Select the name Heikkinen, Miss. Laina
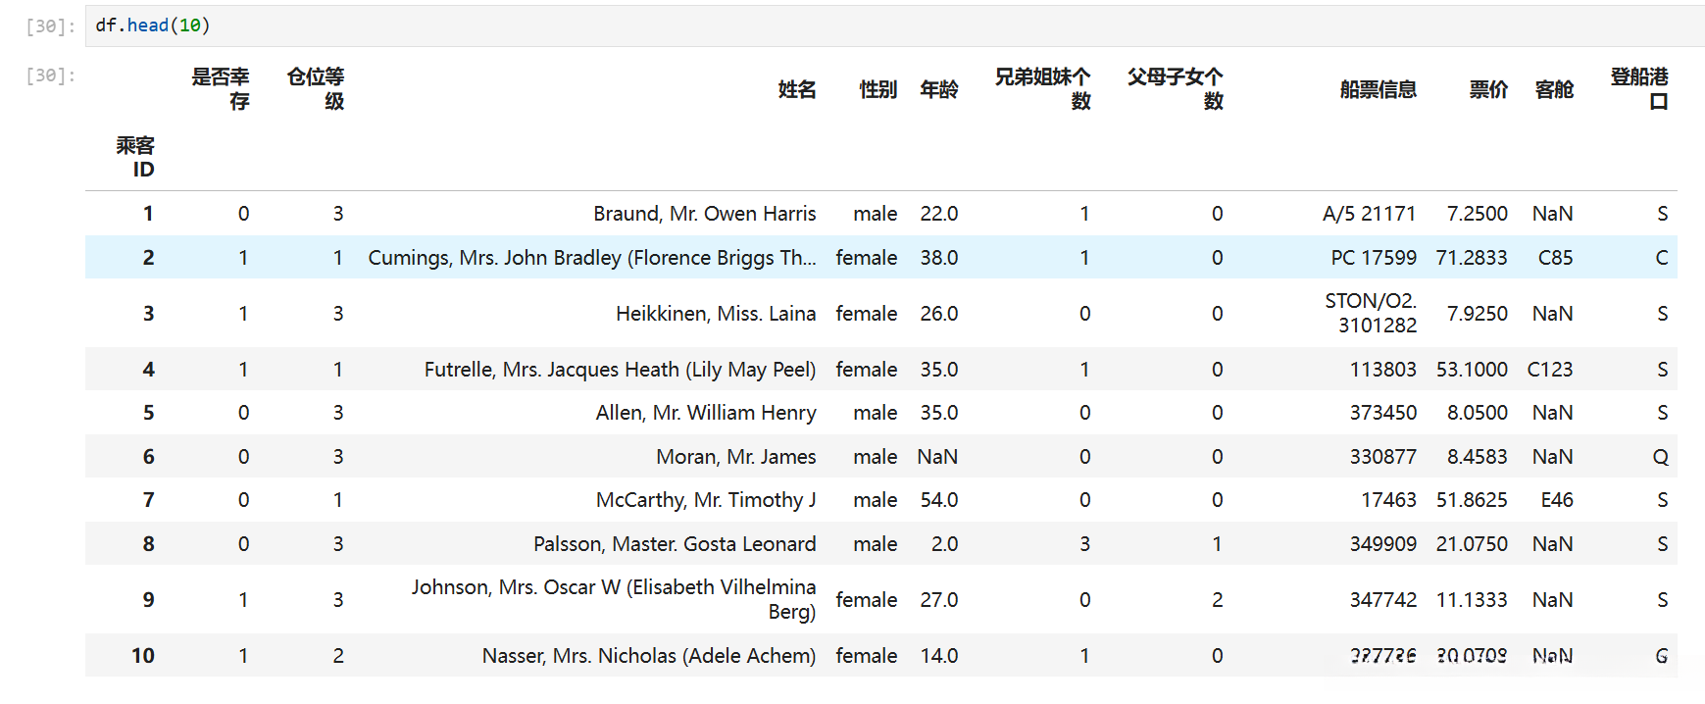Screen dimensions: 1705x704 click(x=715, y=314)
